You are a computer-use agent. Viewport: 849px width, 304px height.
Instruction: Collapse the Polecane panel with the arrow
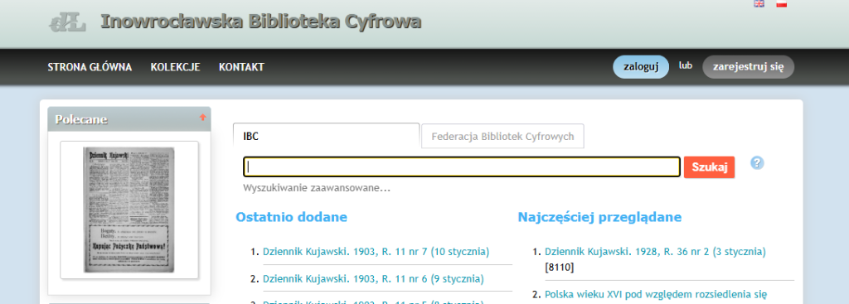point(202,117)
